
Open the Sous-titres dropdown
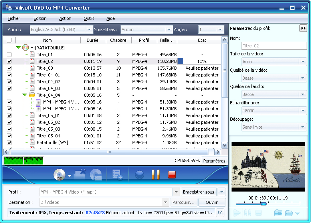169,29
